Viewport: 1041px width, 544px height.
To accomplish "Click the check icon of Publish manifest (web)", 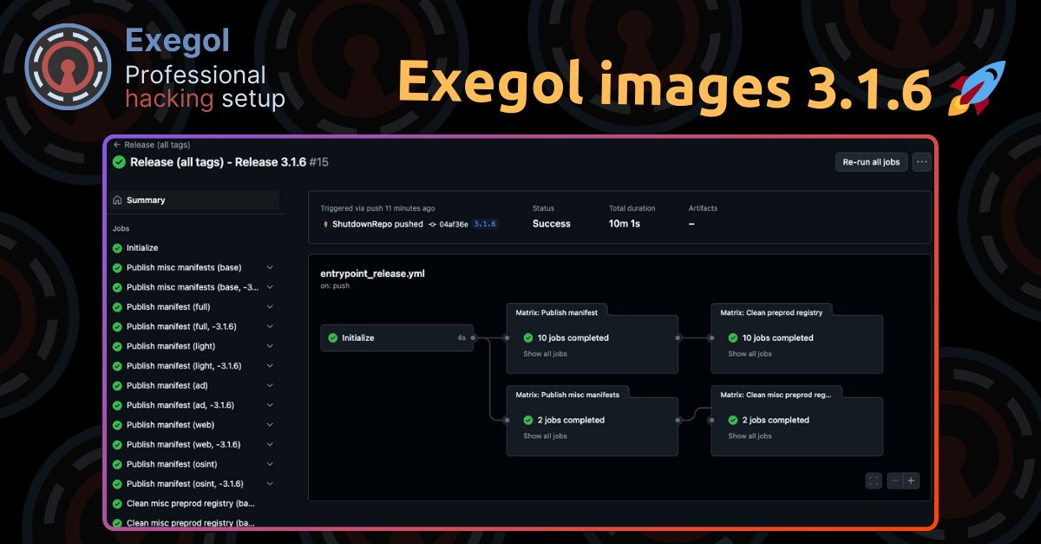I will click(x=118, y=424).
